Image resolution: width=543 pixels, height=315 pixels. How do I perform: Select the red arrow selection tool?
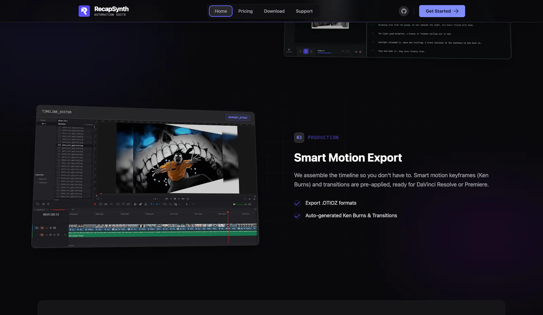[x=95, y=204]
